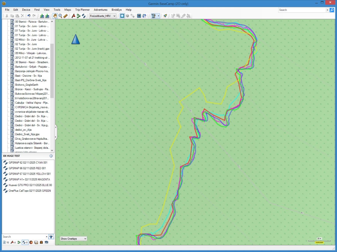Choose the New Route tool

click(x=78, y=16)
